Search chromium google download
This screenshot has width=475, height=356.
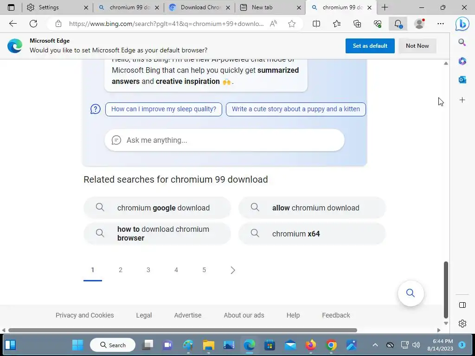coord(157,208)
